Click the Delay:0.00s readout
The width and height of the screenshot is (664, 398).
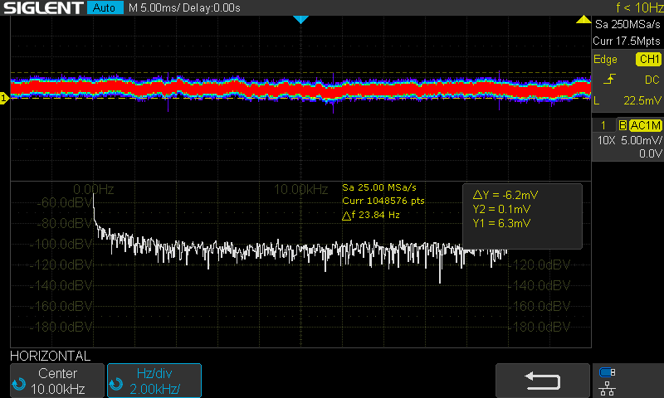click(212, 7)
